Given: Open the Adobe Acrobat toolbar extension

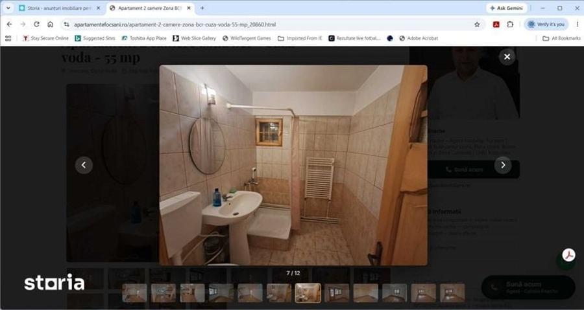Looking at the screenshot, I should click(496, 25).
